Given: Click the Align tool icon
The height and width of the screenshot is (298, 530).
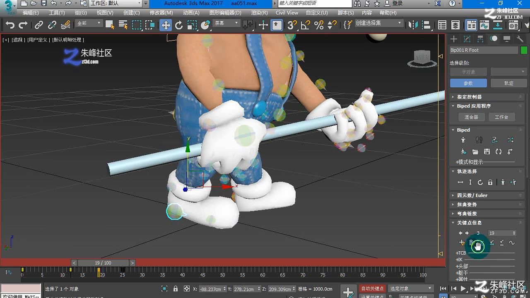Looking at the screenshot, I should [x=426, y=25].
